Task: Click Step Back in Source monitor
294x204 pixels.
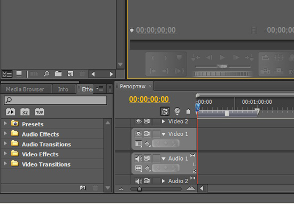Action: pyautogui.click(x=209, y=57)
